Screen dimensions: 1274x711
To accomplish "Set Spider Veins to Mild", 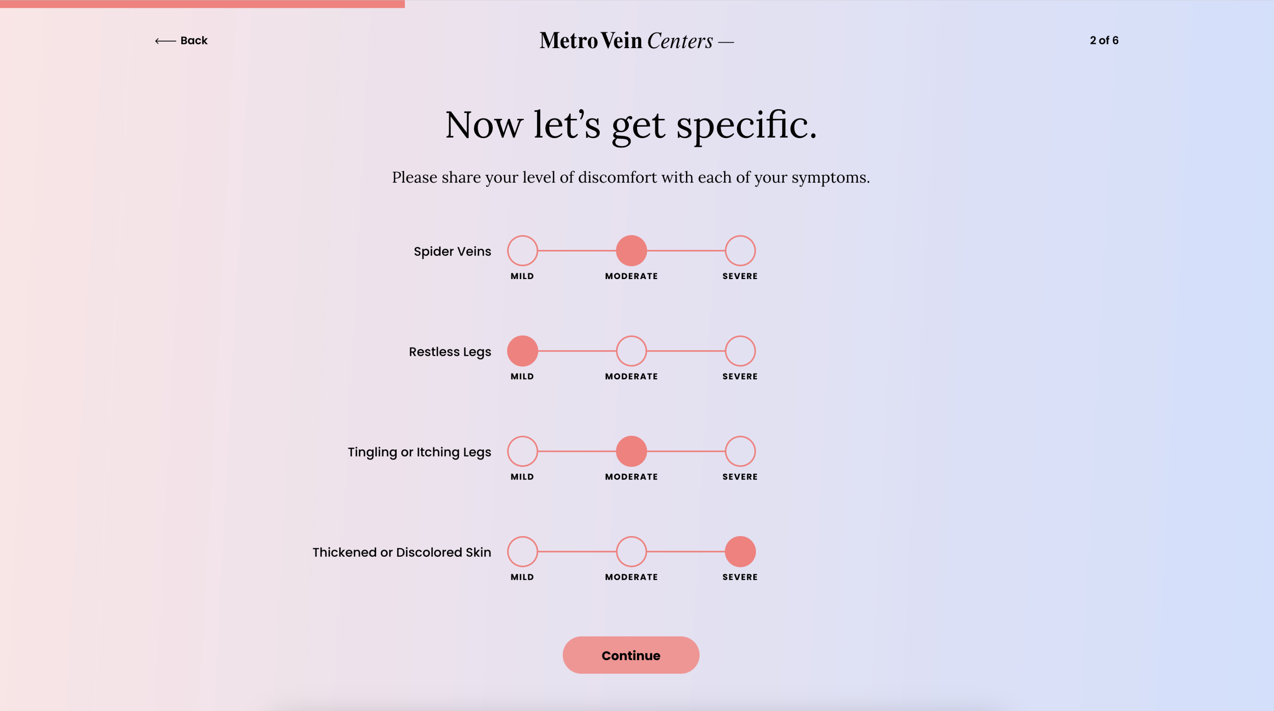I will (522, 251).
